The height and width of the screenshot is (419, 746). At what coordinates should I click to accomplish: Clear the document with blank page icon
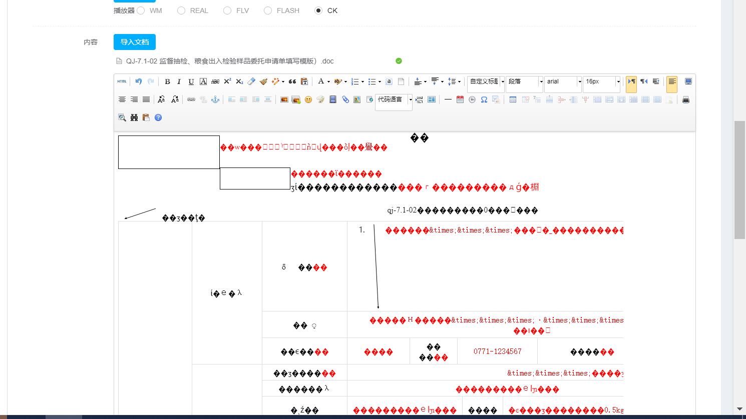401,81
